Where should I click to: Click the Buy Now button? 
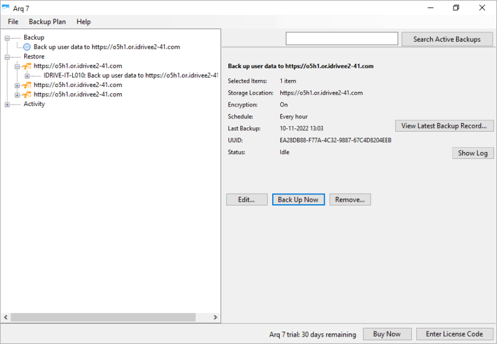pos(387,334)
